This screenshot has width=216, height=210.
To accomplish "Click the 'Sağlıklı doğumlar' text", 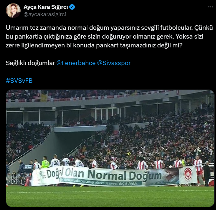I will (30, 63).
